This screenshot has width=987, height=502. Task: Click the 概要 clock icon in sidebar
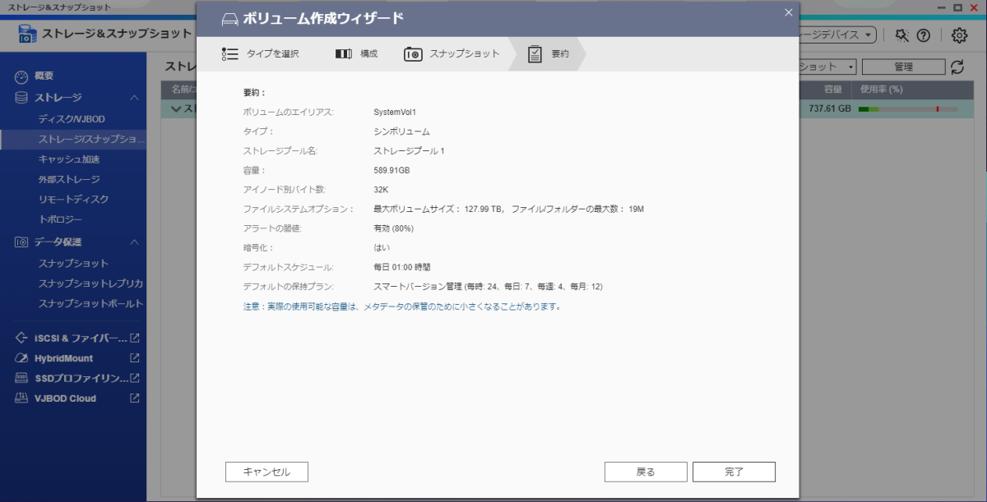click(22, 76)
